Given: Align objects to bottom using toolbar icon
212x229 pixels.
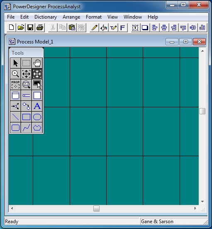Looking at the screenshot, I should click(x=202, y=27).
